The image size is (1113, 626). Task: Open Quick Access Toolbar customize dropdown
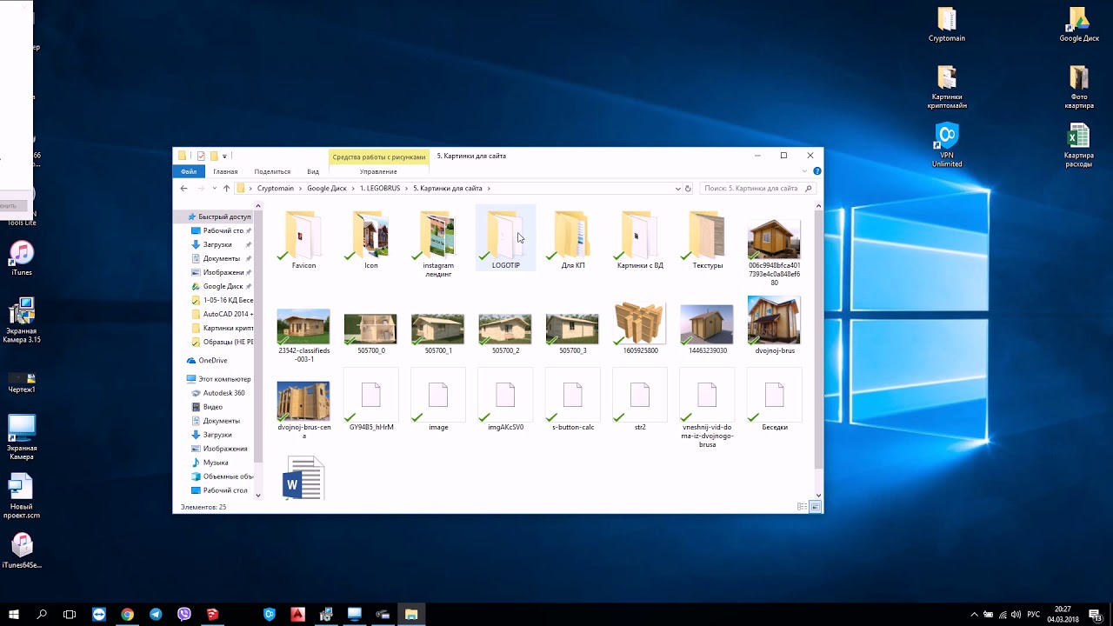click(224, 156)
